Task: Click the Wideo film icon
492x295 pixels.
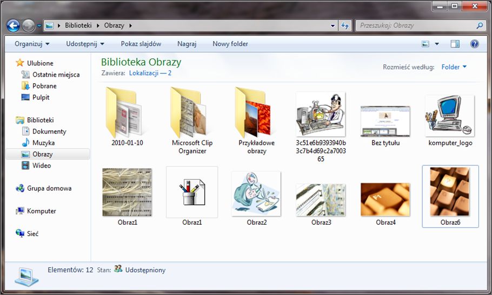Action: point(25,165)
